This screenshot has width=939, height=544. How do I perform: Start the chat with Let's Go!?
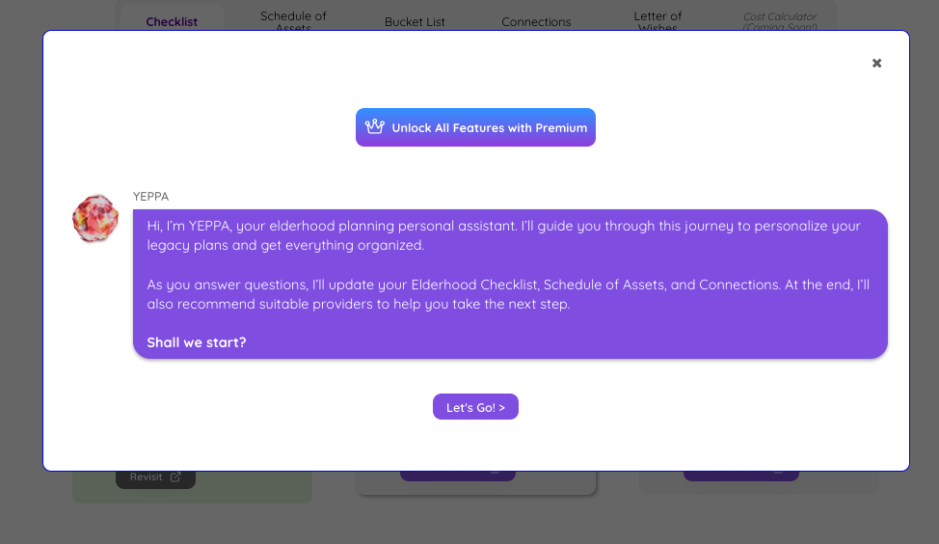coord(475,407)
